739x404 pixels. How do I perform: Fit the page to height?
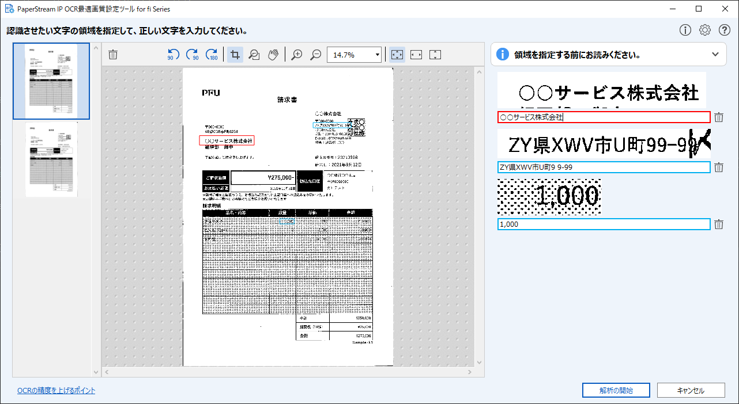click(435, 55)
